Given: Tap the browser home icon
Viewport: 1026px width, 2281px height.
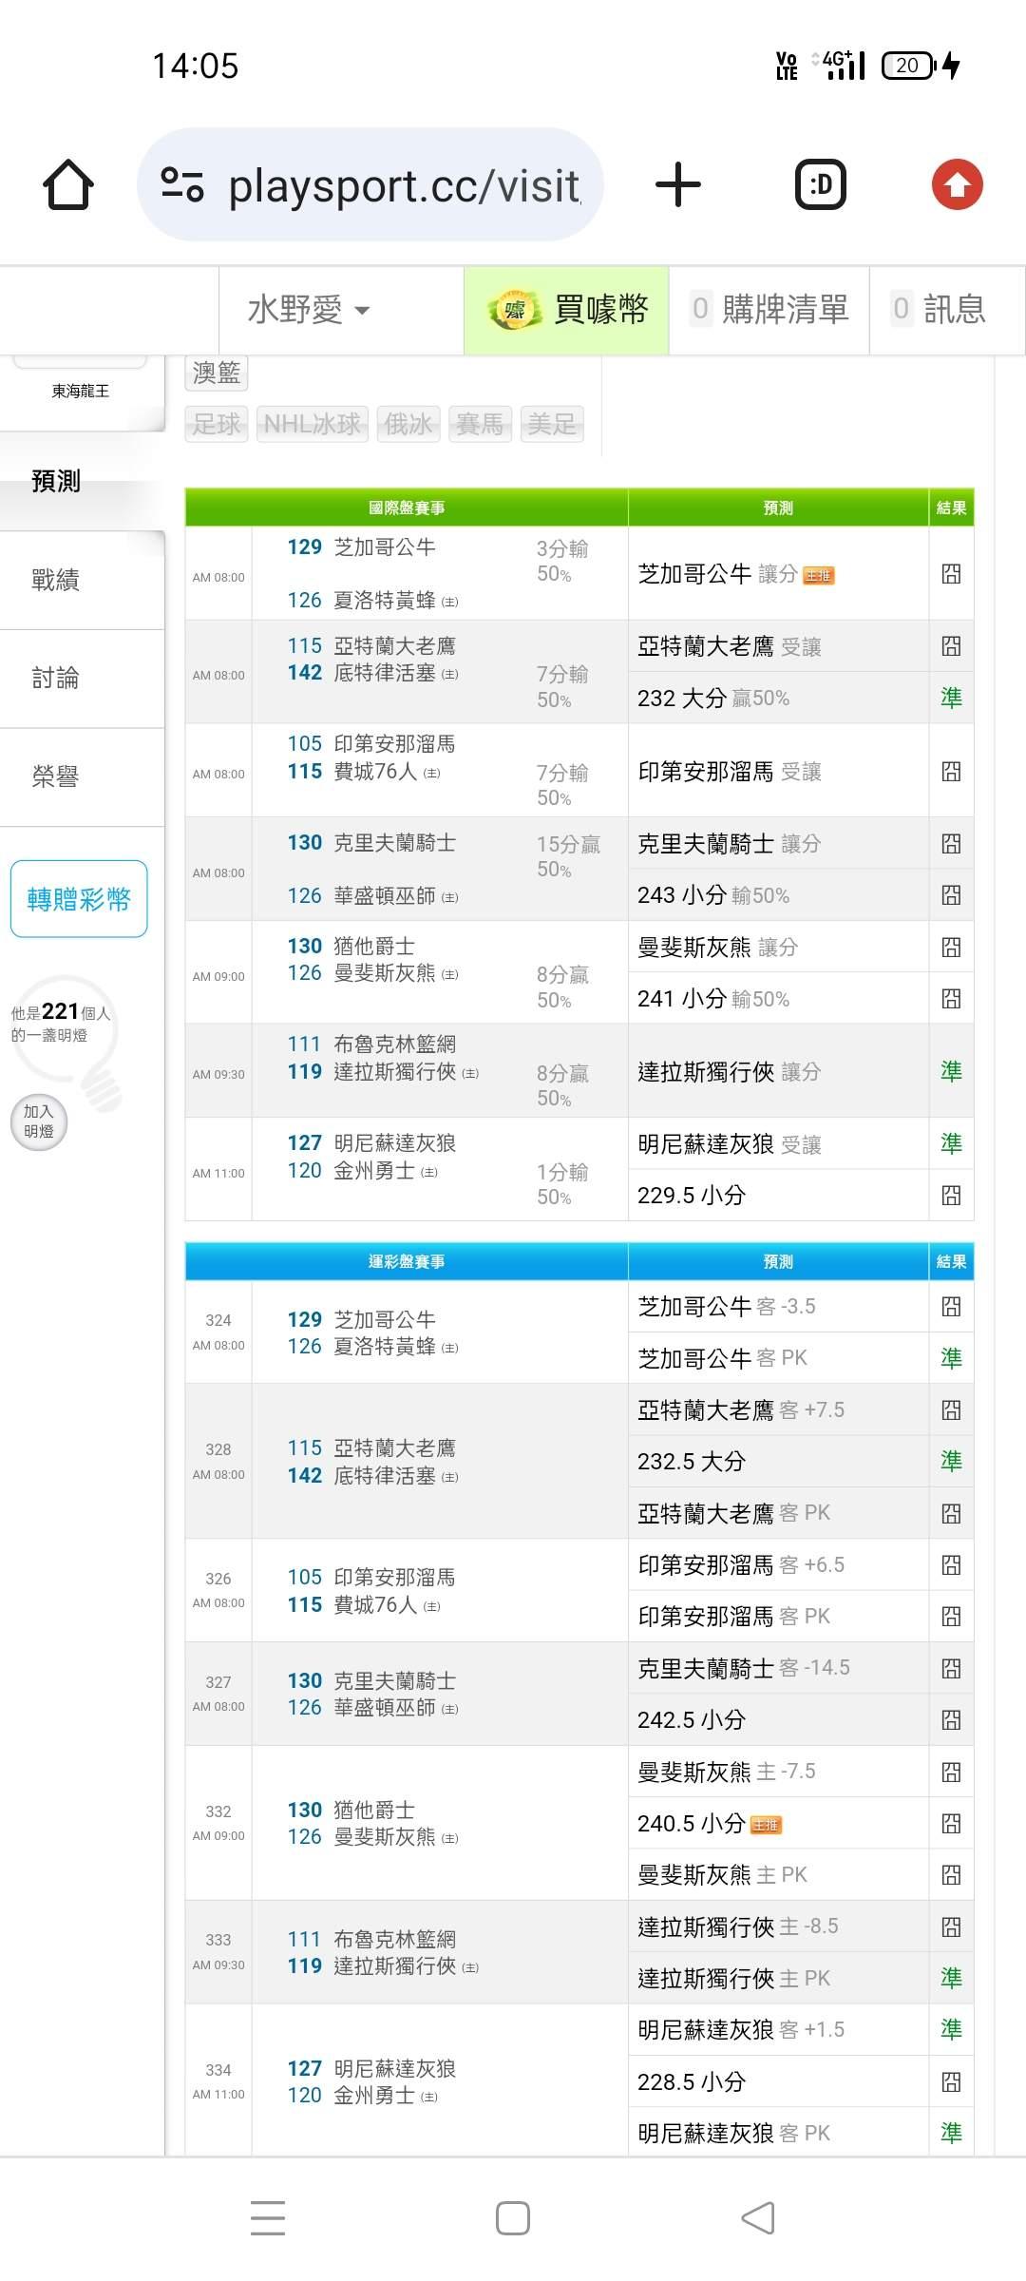Looking at the screenshot, I should (68, 184).
